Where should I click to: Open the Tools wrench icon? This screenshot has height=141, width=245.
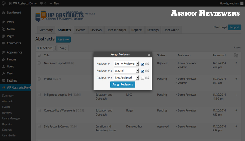(3, 74)
